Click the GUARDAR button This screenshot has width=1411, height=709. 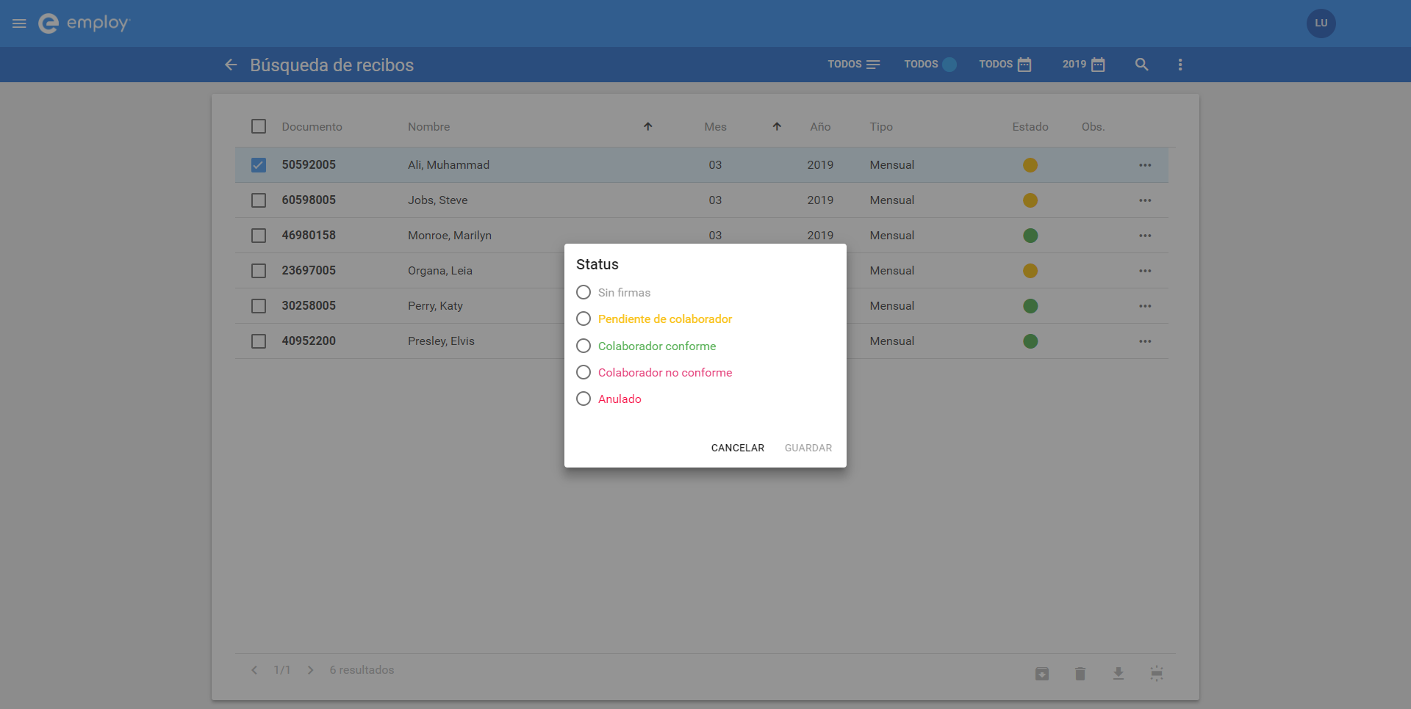808,448
